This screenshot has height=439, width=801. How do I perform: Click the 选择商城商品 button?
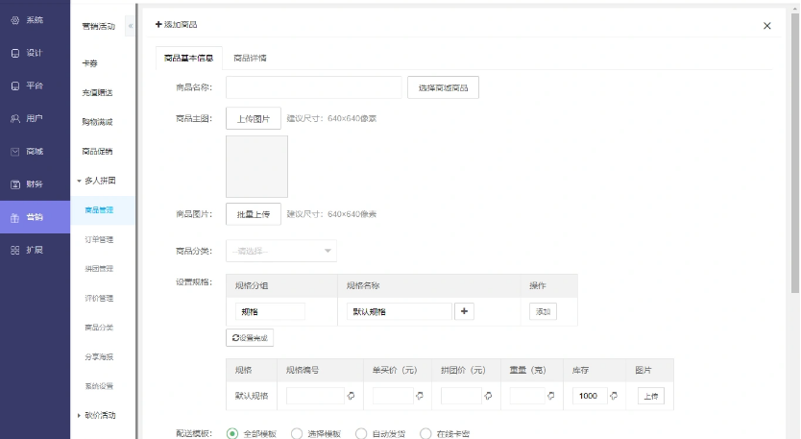point(443,87)
